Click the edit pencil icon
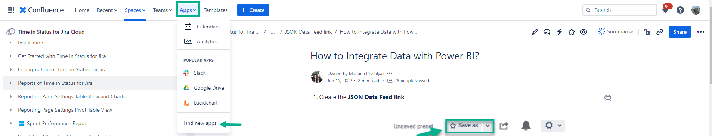 click(535, 32)
